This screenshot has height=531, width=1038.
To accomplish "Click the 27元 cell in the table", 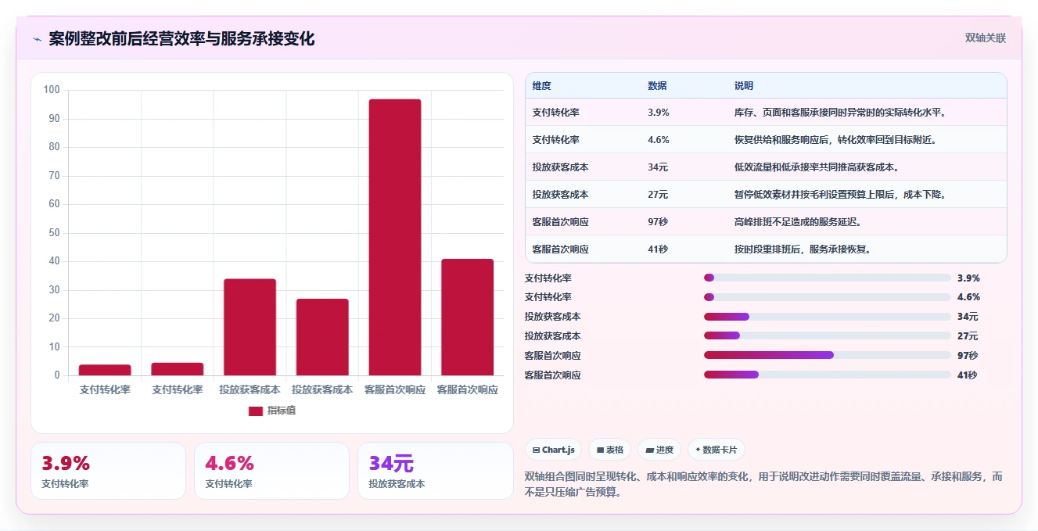I will [658, 195].
